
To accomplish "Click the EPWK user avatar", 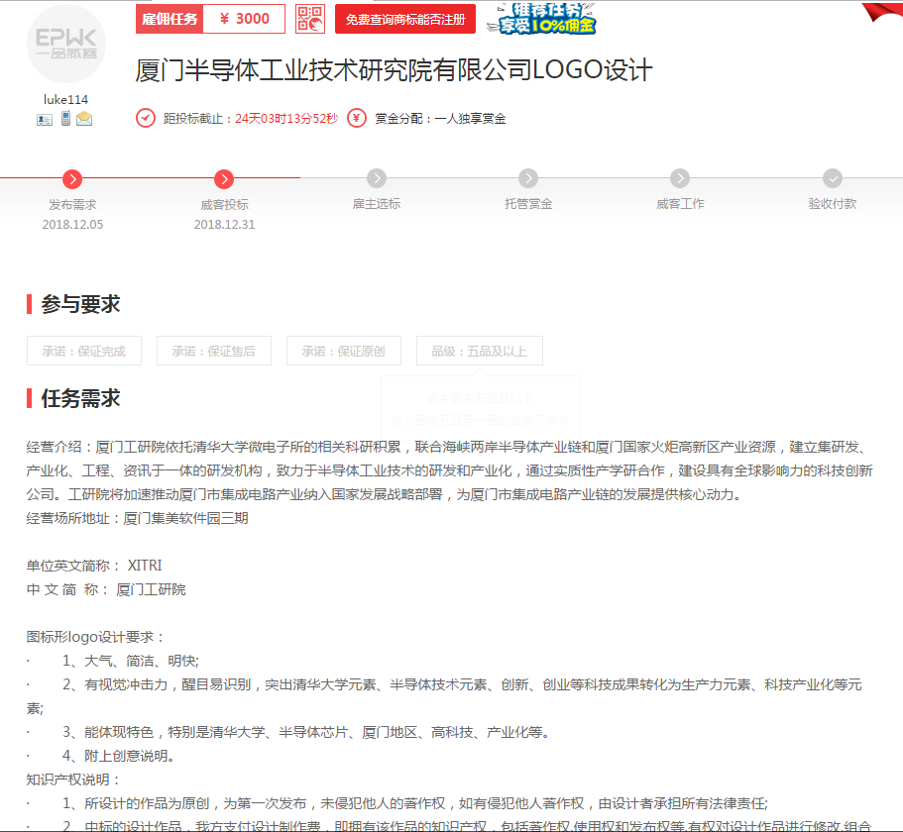I will [x=66, y=44].
